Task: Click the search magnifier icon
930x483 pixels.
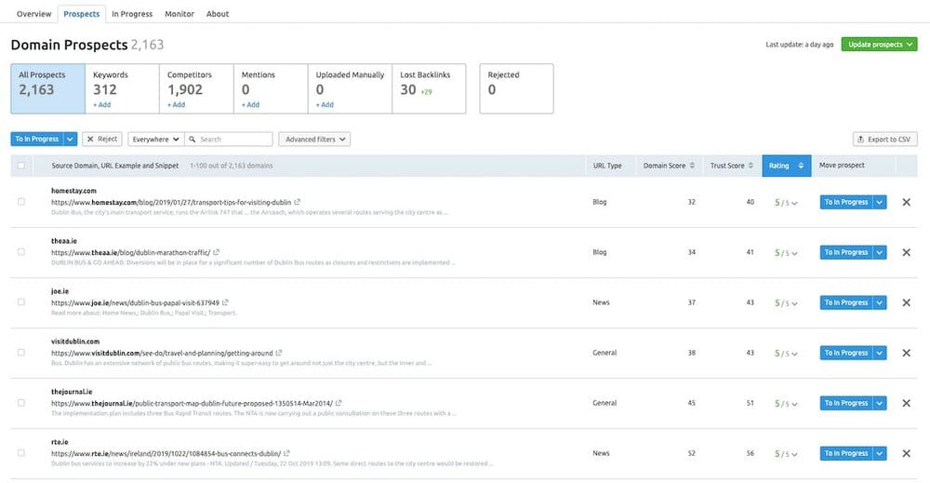Action: [x=193, y=140]
